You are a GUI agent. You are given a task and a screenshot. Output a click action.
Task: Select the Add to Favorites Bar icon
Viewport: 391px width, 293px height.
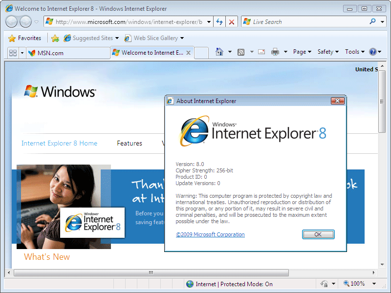click(x=55, y=38)
